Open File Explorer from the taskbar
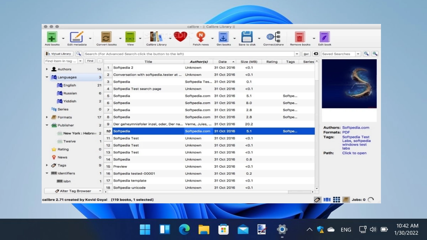The image size is (427, 240). point(203,229)
